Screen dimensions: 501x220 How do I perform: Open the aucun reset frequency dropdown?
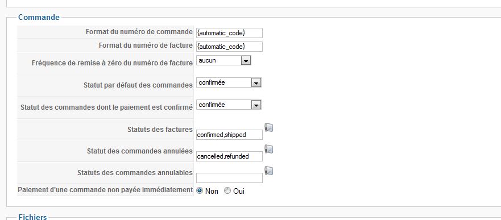click(223, 60)
